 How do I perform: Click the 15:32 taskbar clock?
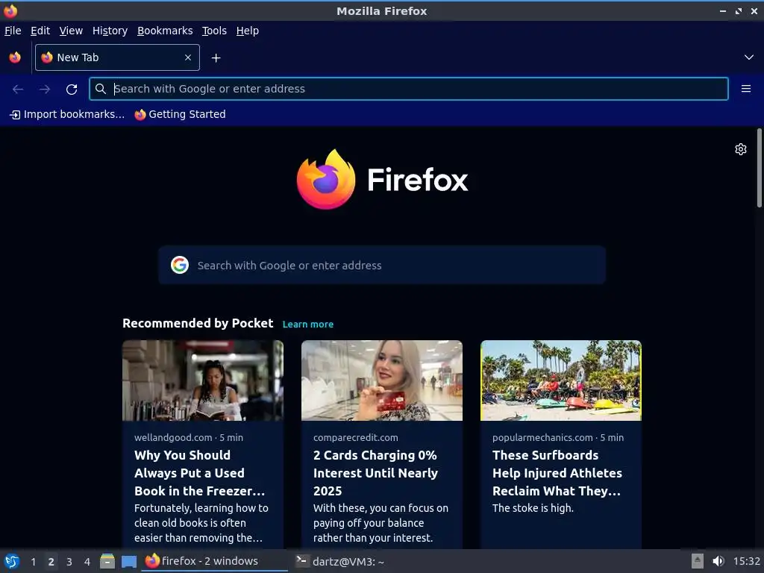pos(746,561)
